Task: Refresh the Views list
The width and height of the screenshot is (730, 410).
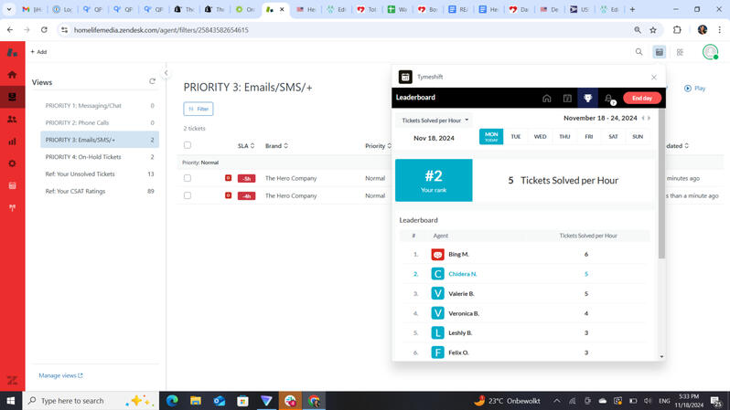Action: [152, 81]
